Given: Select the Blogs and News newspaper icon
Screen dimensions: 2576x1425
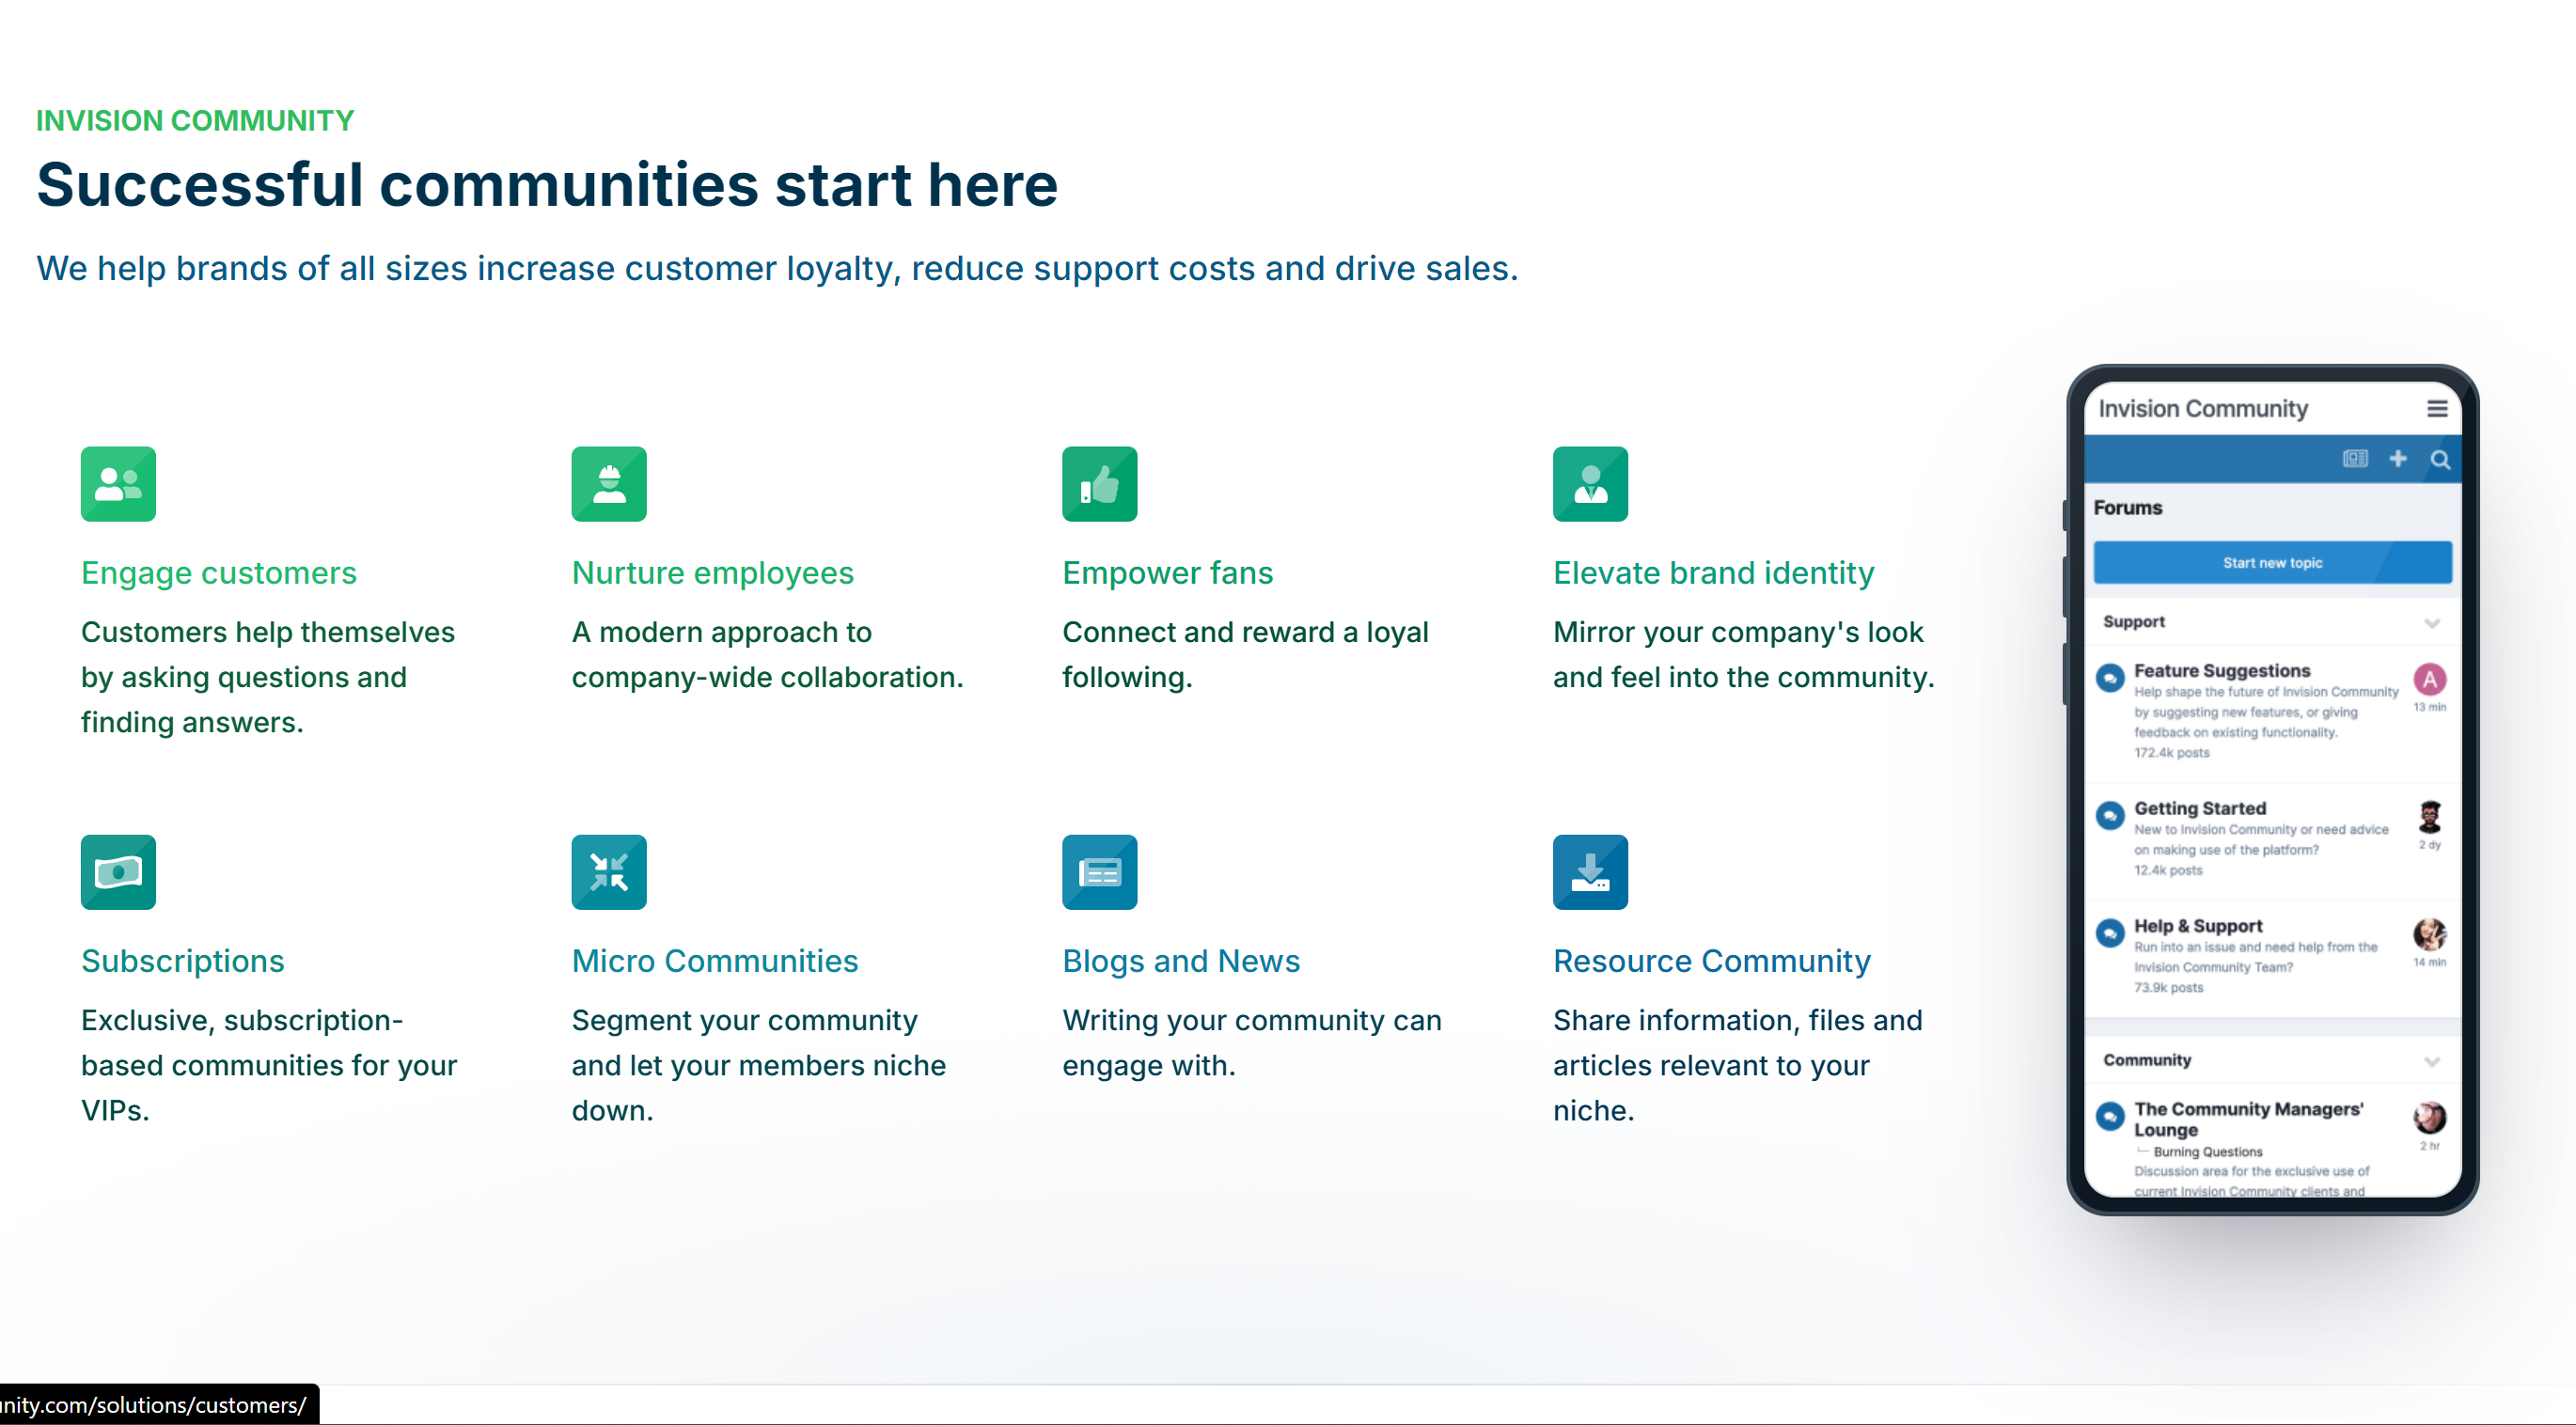Looking at the screenshot, I should point(1100,872).
